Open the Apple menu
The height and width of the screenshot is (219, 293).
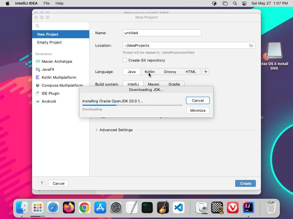click(x=7, y=3)
